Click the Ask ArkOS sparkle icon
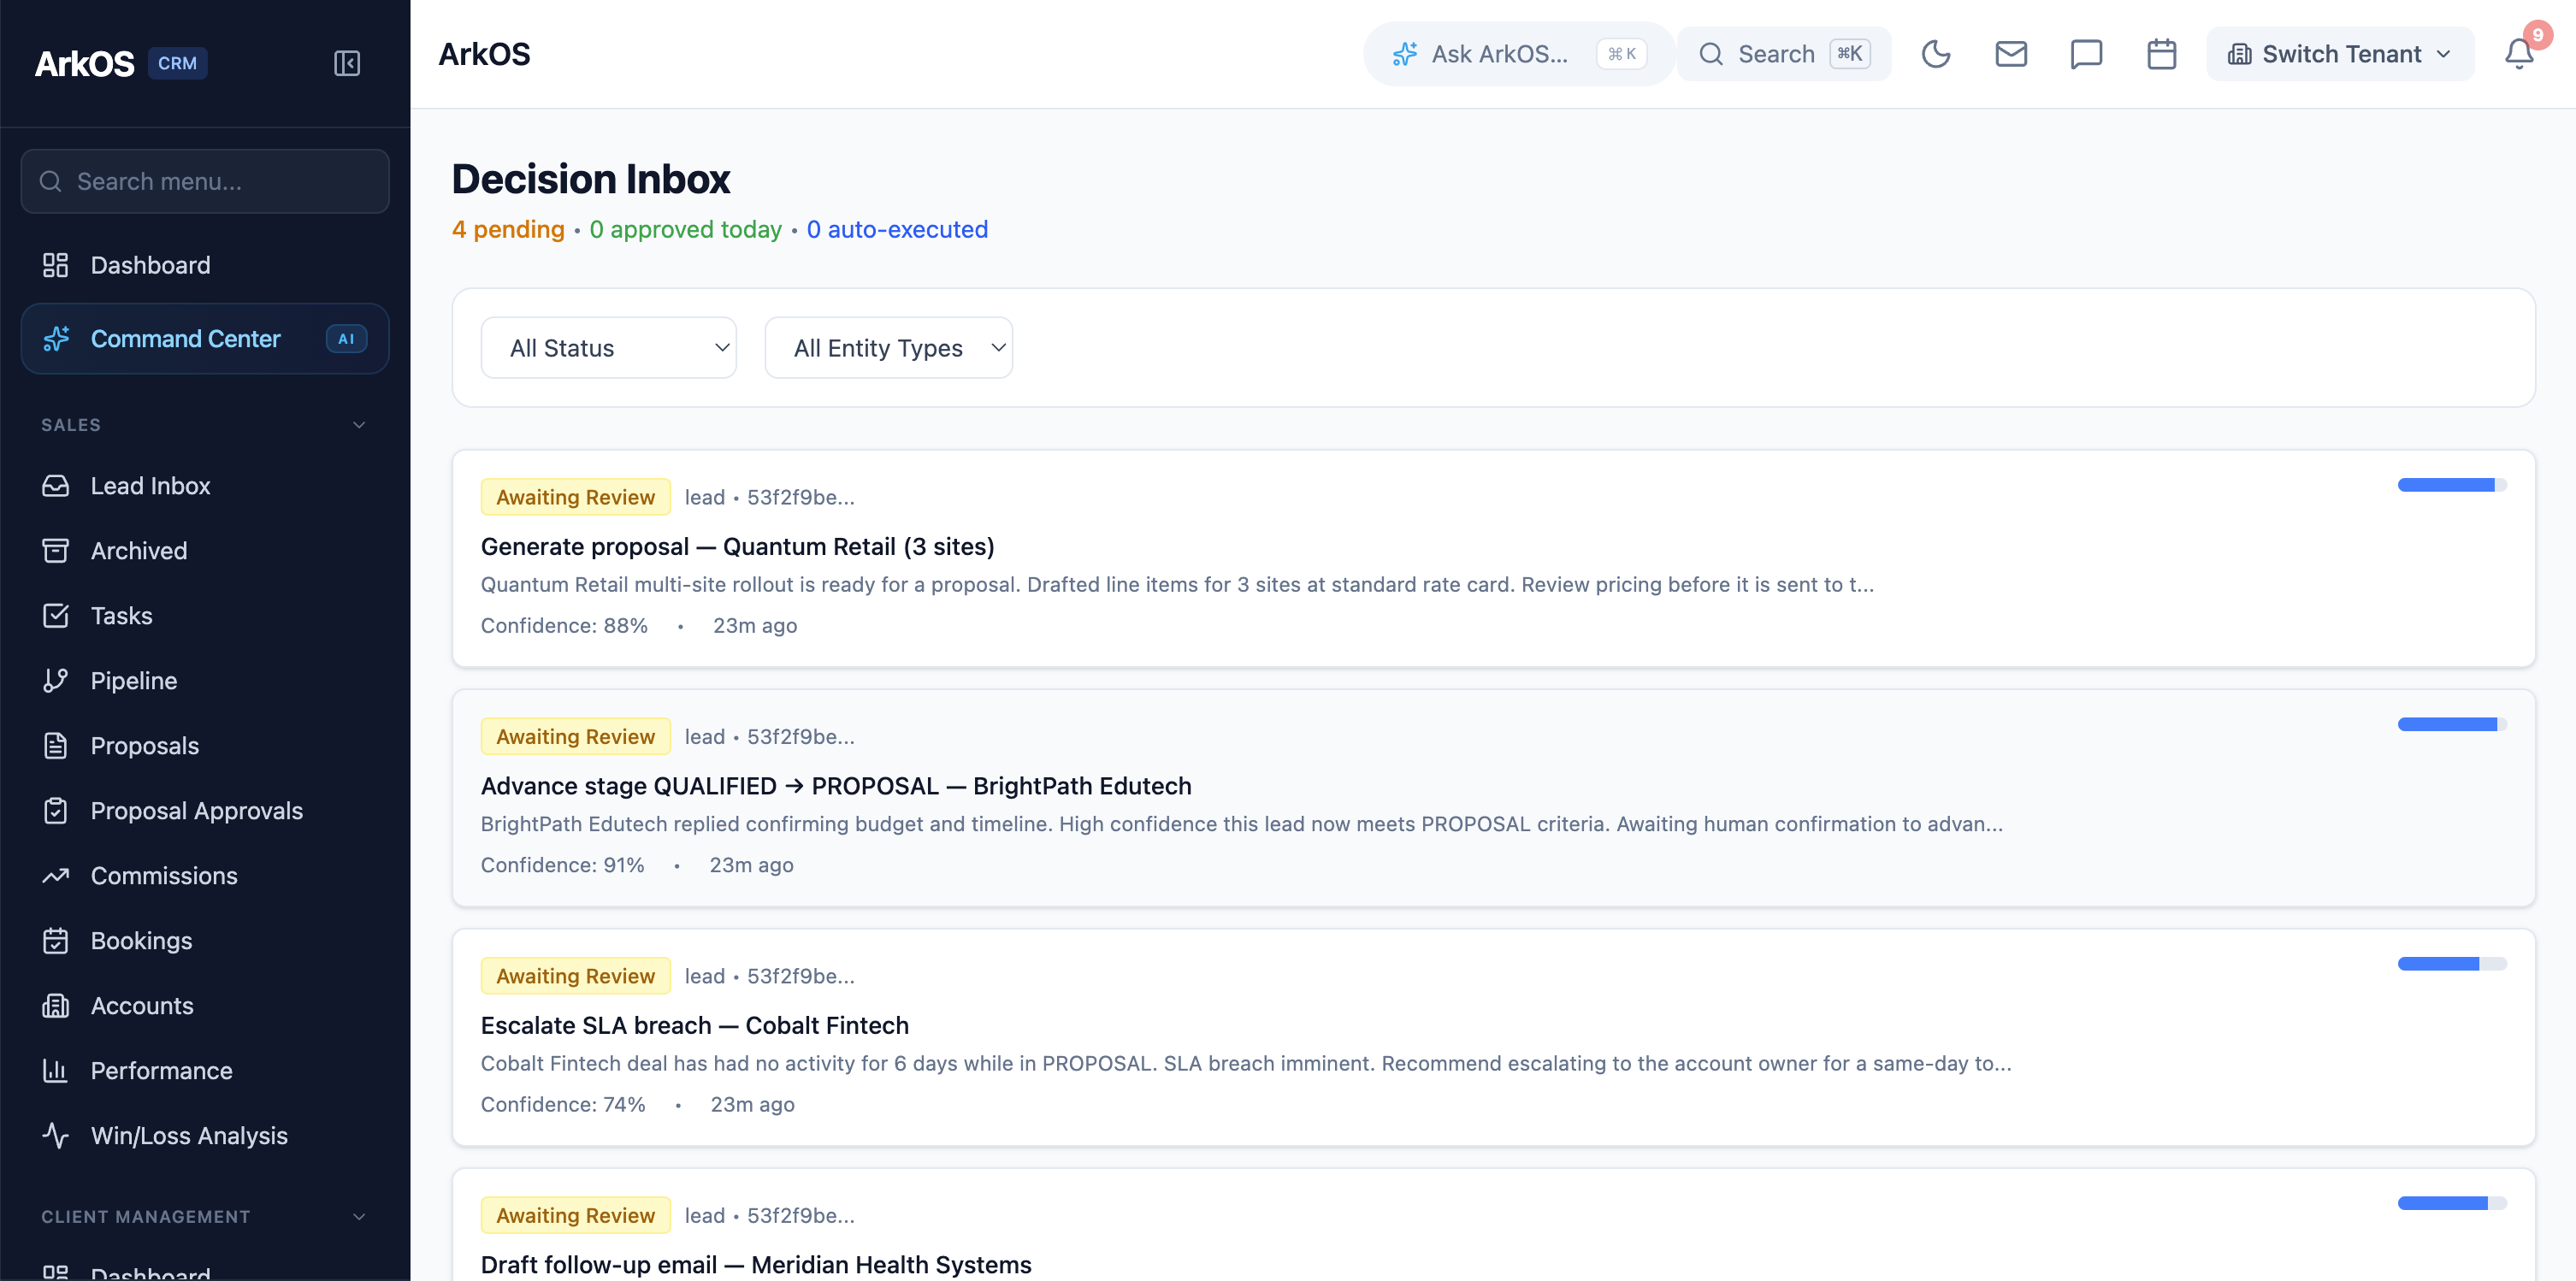This screenshot has width=2576, height=1281. (1405, 54)
